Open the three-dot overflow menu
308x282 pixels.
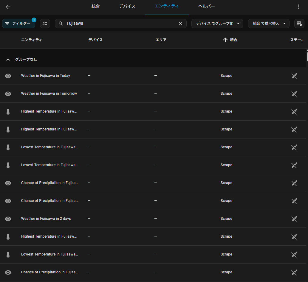tap(298, 7)
